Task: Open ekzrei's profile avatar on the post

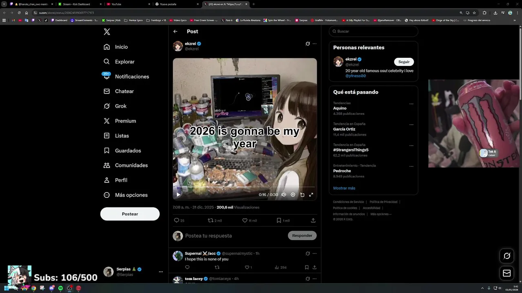Action: [x=178, y=46]
